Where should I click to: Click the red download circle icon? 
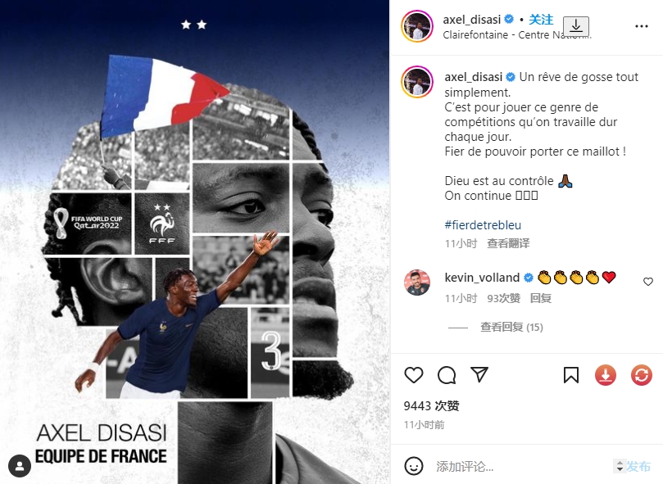[x=606, y=375]
